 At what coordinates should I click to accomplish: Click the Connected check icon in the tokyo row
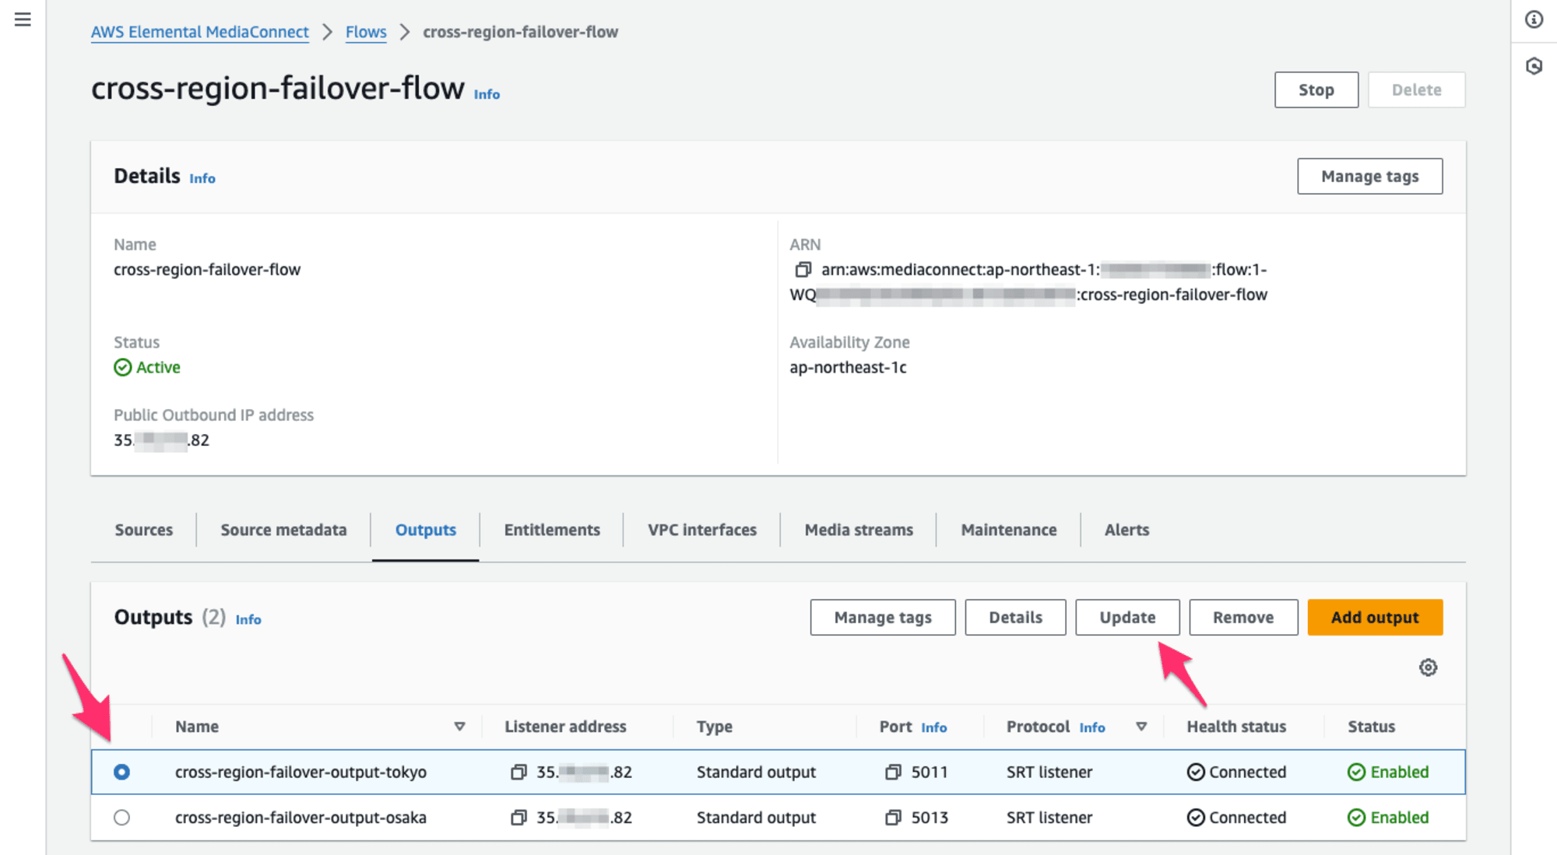click(1196, 773)
